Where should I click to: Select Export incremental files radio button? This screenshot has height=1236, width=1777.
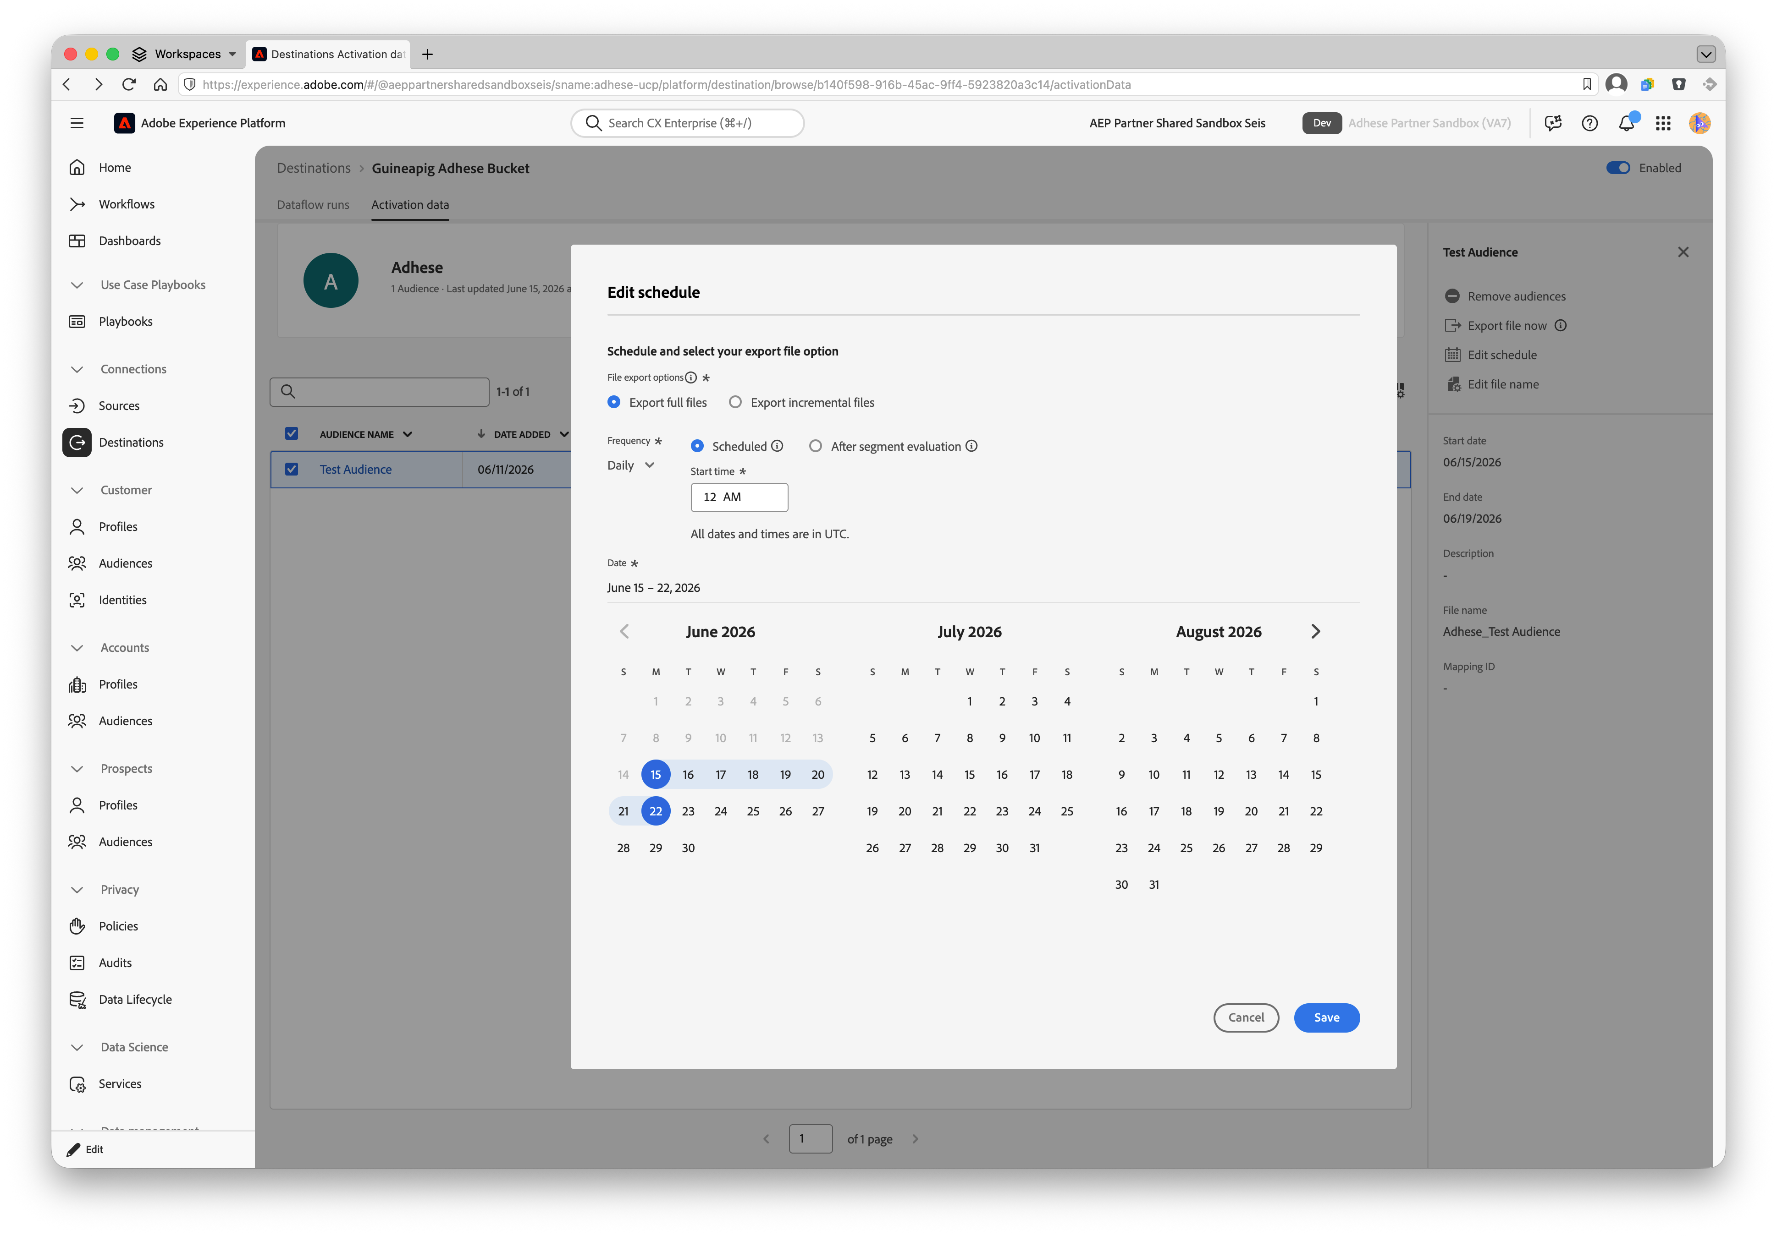click(735, 401)
